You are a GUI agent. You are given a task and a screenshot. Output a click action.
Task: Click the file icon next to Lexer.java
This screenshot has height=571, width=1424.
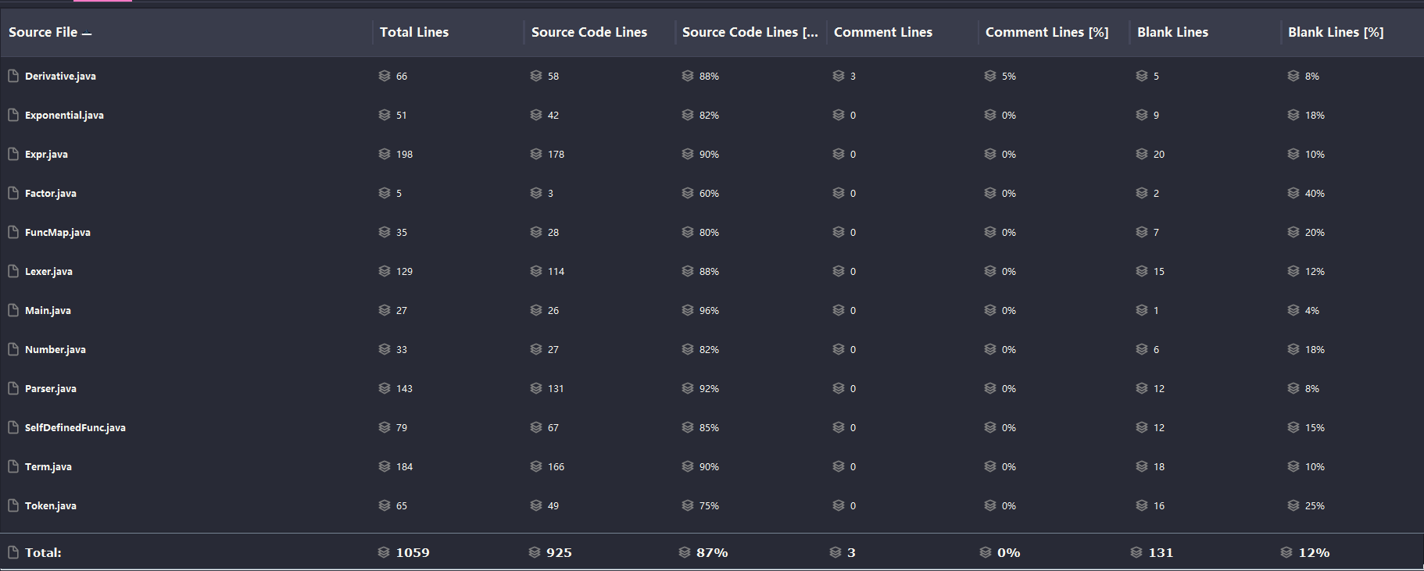click(x=13, y=271)
